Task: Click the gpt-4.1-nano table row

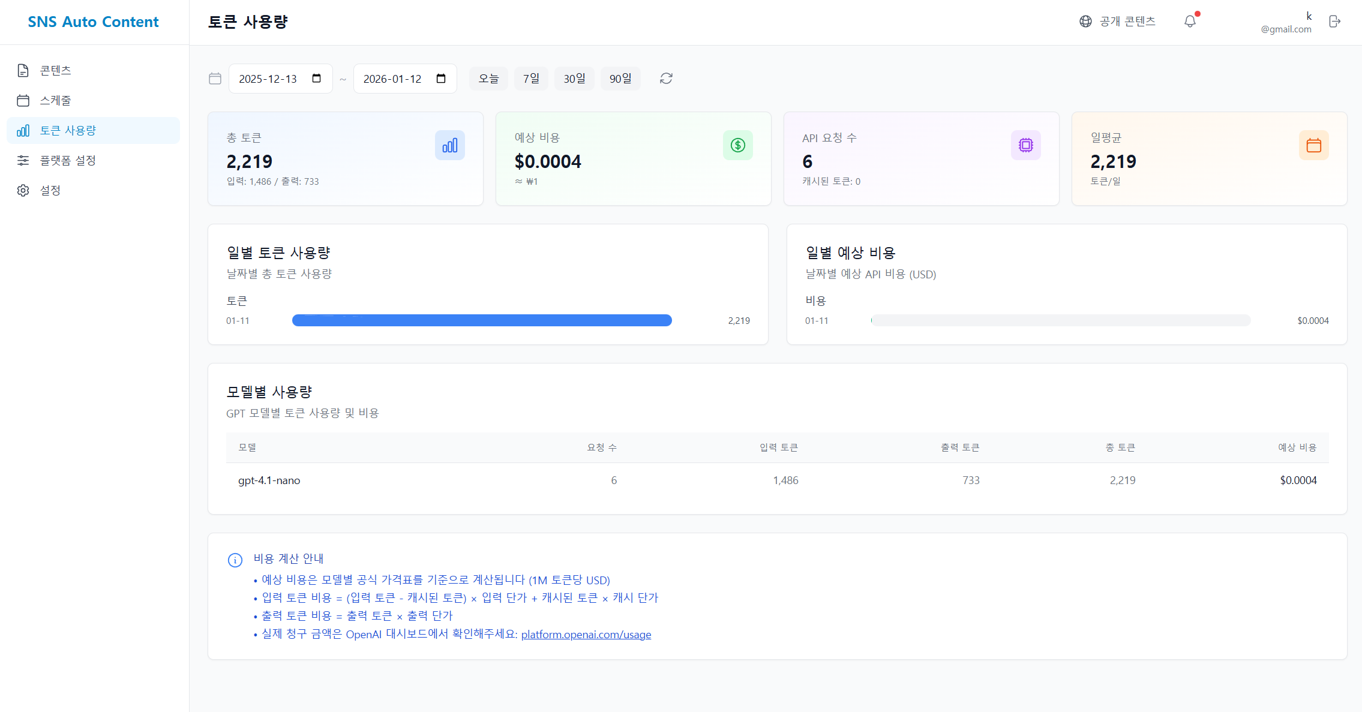Action: pos(777,480)
